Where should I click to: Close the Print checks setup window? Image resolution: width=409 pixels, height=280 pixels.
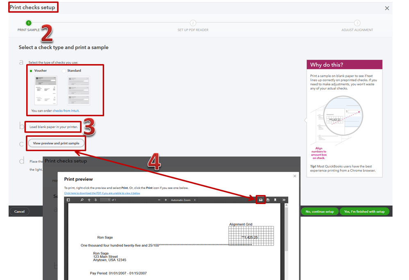387,8
